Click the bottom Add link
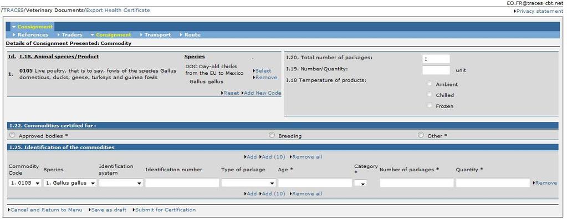 [251, 193]
